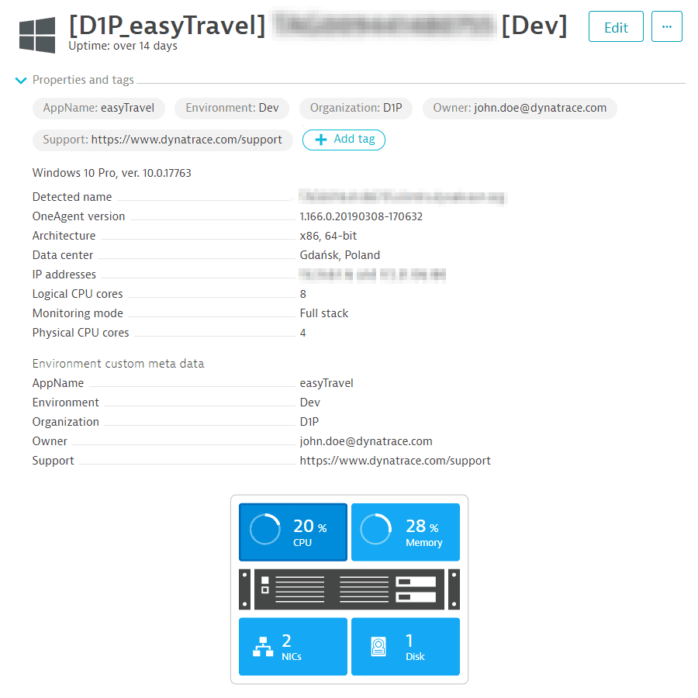Select the Owner tag pill

click(520, 109)
